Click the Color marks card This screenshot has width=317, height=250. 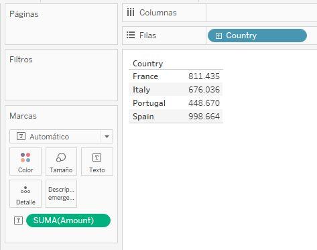pyautogui.click(x=25, y=162)
